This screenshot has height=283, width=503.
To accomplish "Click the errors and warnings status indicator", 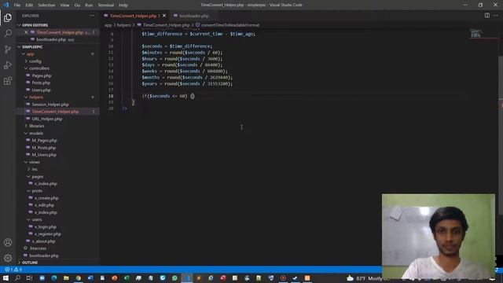I will 13,270.
